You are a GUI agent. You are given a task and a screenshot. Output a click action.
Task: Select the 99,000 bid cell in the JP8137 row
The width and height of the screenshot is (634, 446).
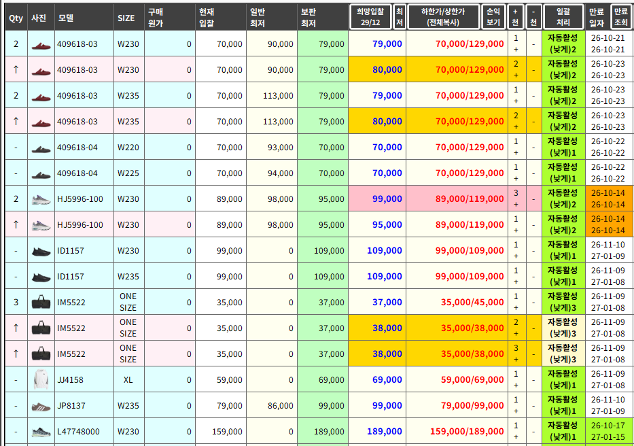tap(377, 405)
